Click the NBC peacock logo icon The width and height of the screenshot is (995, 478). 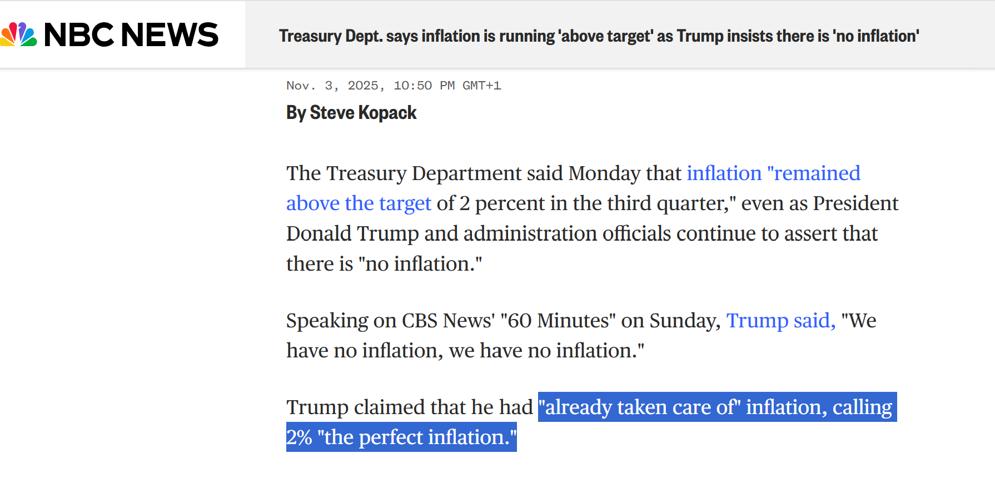click(18, 34)
